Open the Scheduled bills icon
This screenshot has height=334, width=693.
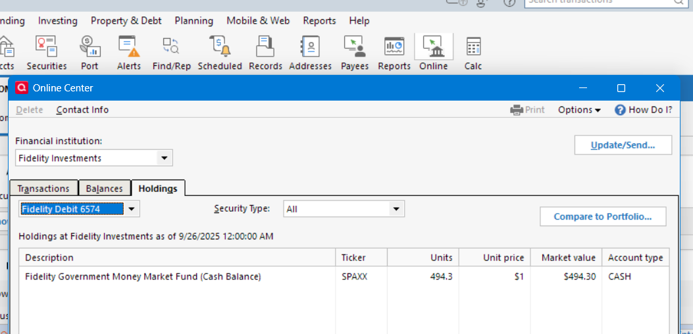(220, 53)
